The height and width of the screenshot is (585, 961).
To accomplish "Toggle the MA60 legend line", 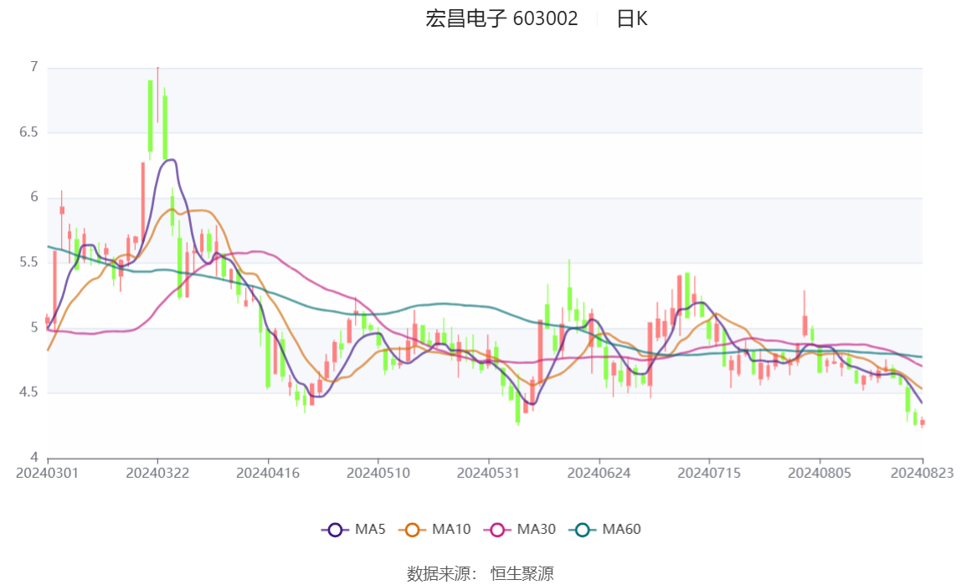I will (x=605, y=529).
